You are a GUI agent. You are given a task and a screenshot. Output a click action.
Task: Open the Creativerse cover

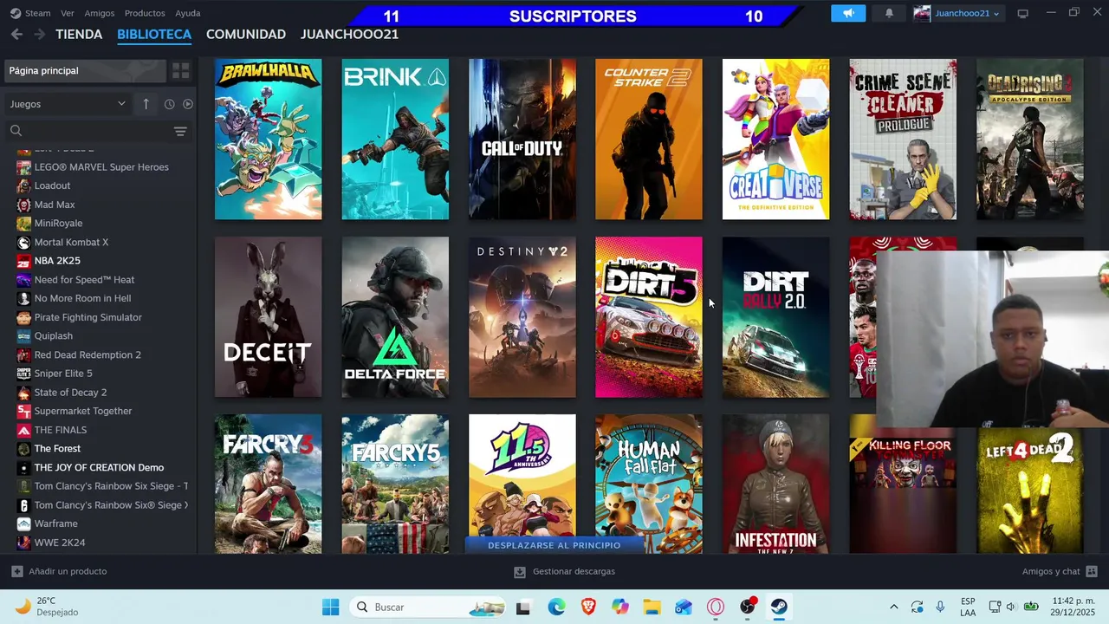[775, 140]
